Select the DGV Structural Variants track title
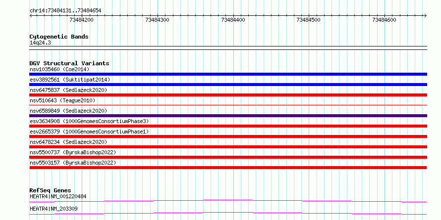 (69, 63)
